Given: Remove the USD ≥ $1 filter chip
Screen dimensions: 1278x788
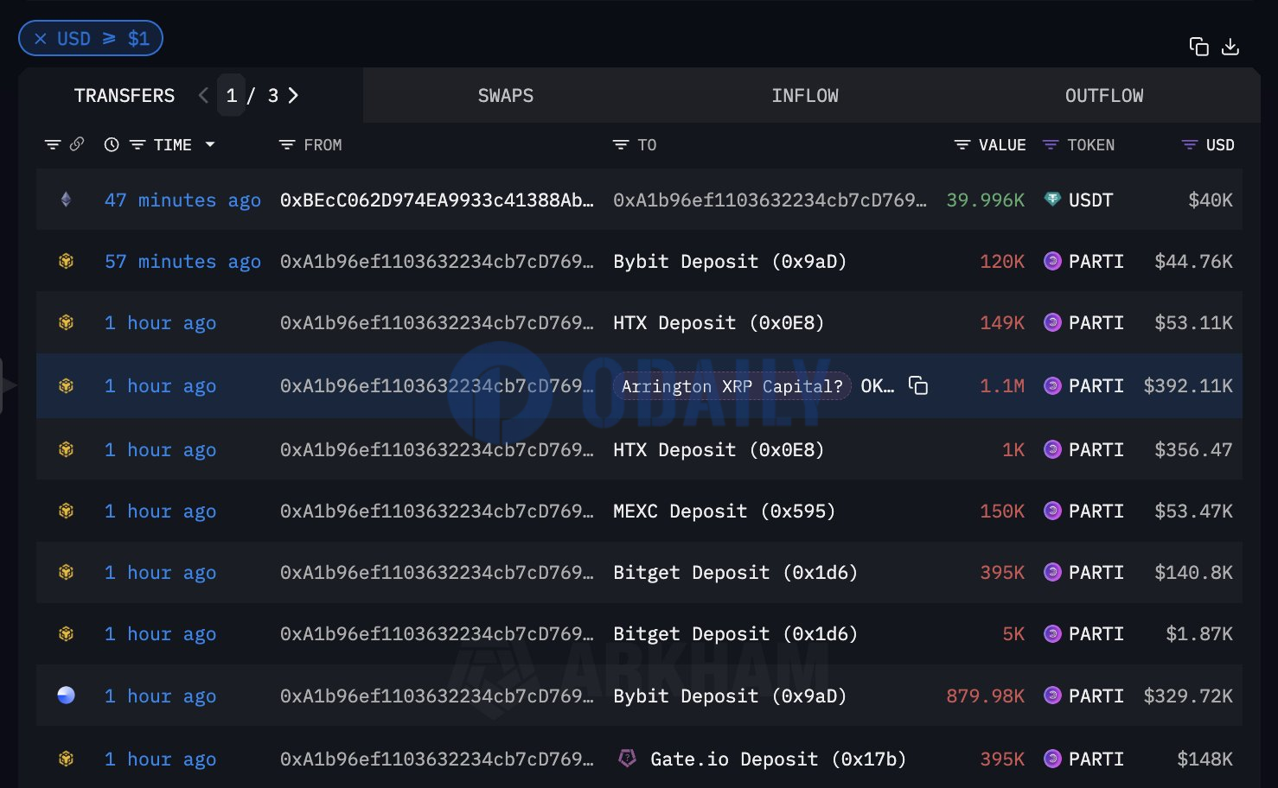Looking at the screenshot, I should (x=41, y=39).
